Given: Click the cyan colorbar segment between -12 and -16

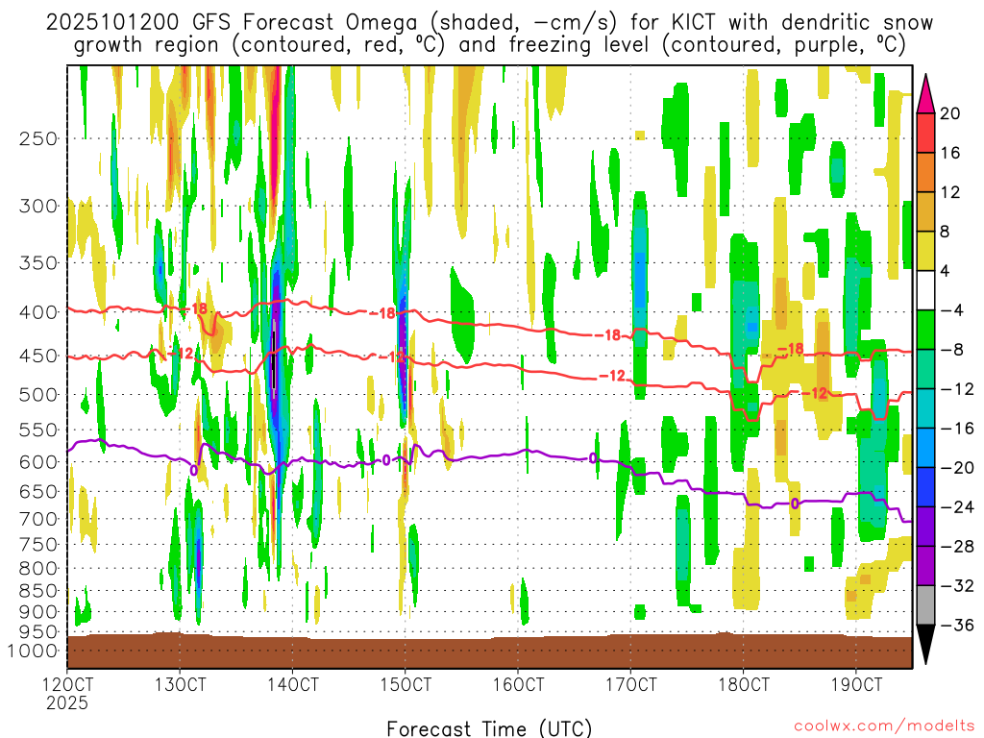Looking at the screenshot, I should coord(925,408).
